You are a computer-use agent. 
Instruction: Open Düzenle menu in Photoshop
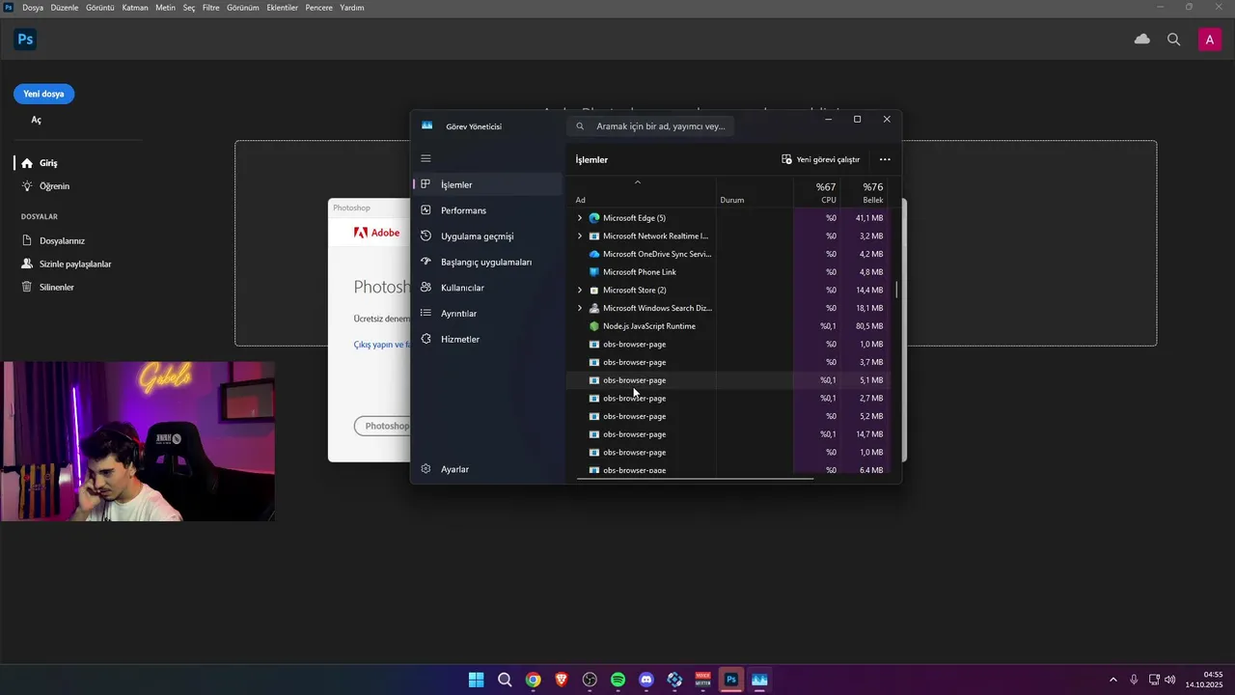point(64,8)
